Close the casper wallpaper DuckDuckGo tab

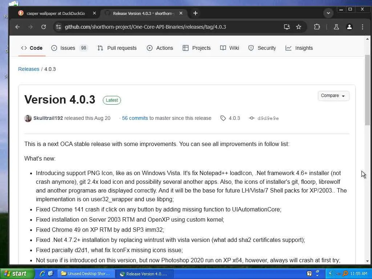94,13
